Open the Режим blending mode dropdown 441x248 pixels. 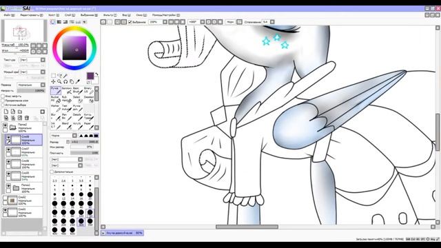[31, 85]
